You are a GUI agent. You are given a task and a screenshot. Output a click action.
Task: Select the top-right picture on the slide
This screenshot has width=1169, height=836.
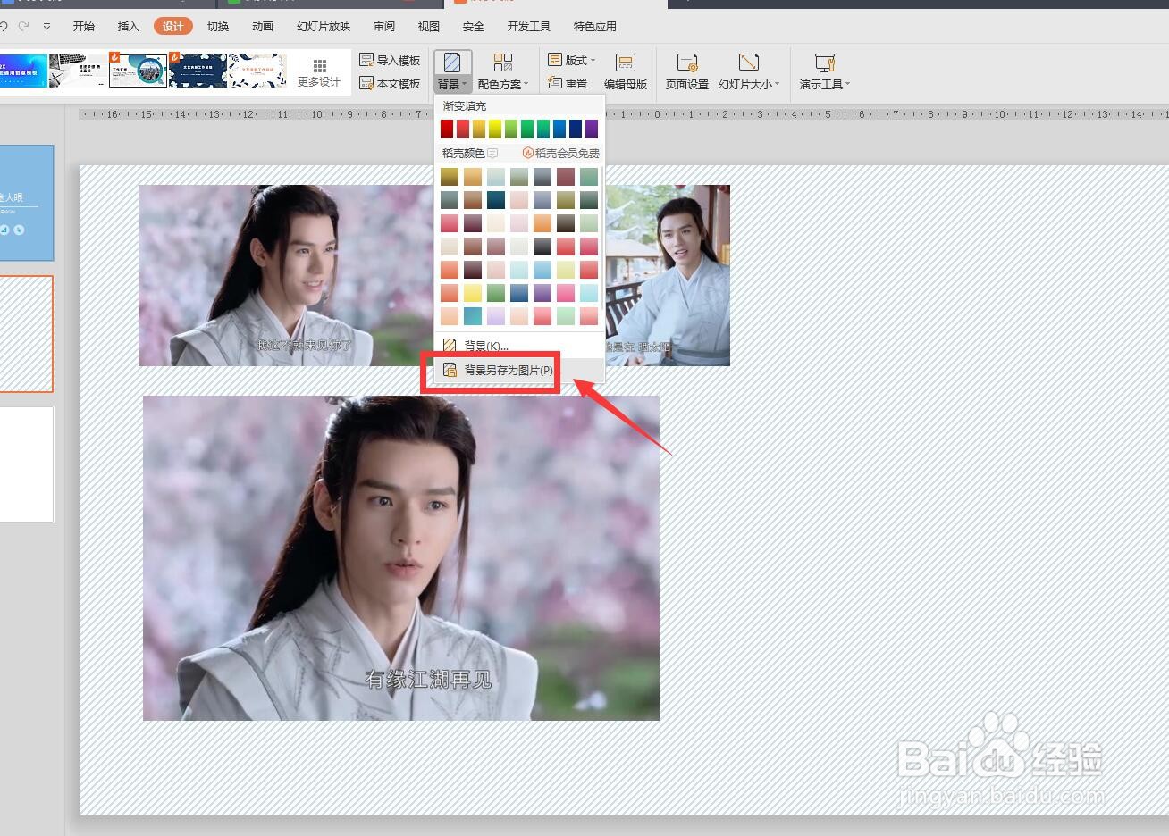pyautogui.click(x=668, y=275)
